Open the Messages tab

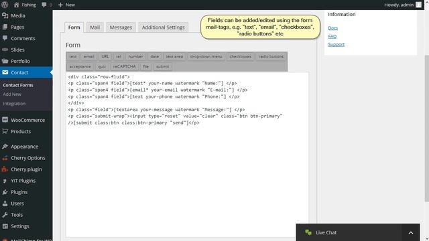point(121,27)
